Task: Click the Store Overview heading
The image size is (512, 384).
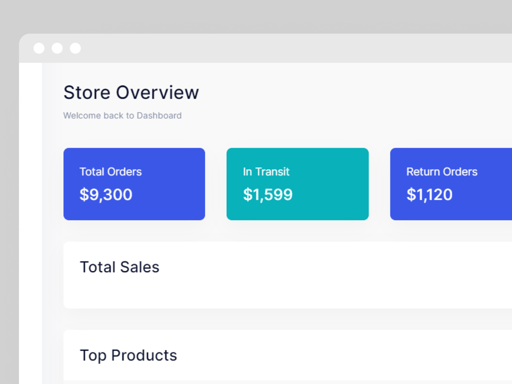Action: tap(131, 92)
